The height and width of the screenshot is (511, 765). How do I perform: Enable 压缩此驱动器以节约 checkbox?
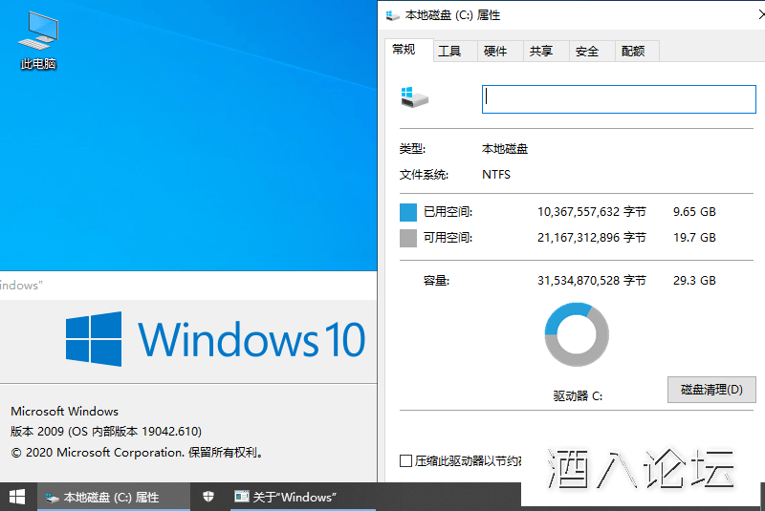click(405, 460)
